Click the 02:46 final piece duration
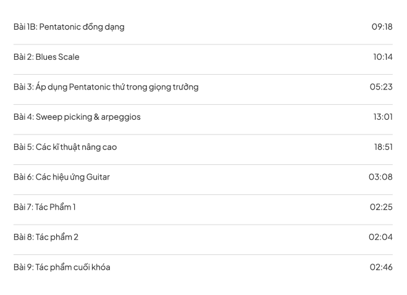 [x=381, y=267]
